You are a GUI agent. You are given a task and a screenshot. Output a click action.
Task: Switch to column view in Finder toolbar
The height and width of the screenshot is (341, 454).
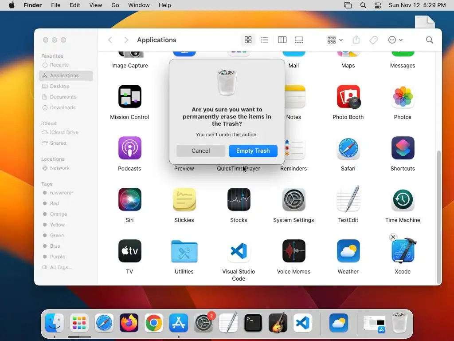click(282, 40)
